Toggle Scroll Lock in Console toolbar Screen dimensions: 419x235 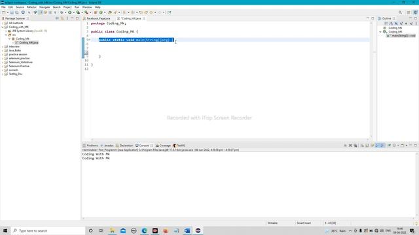[367, 146]
